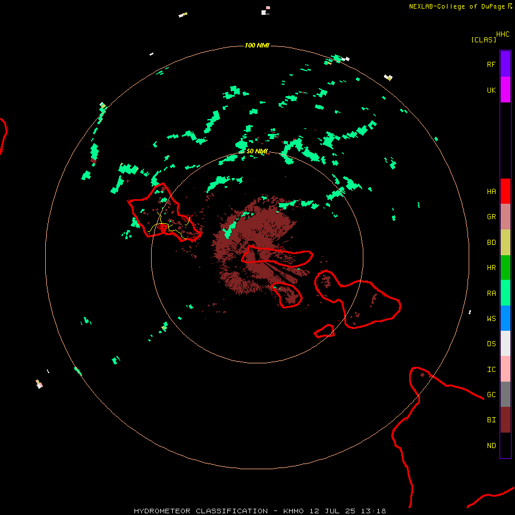Click the ND black legend swatch
515x515 pixels.
505,445
